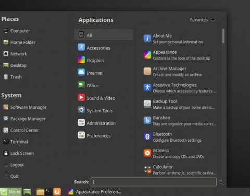Click the applications list scrollbar
Image resolution: width=250 pixels, height=196 pixels.
click(223, 36)
